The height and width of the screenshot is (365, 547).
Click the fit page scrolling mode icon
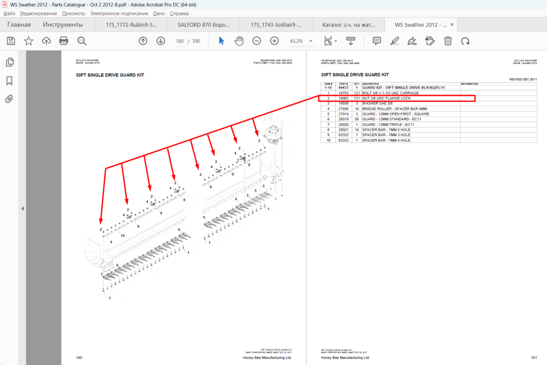[328, 41]
